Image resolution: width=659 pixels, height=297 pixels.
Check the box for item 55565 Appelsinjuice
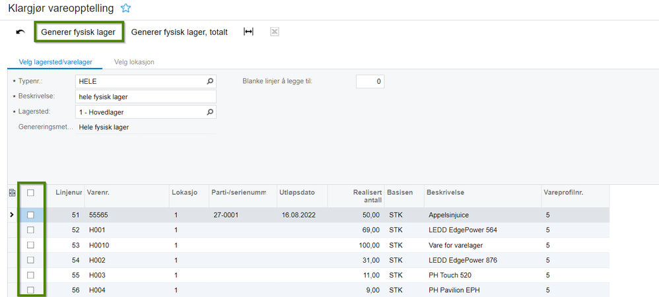tap(30, 215)
